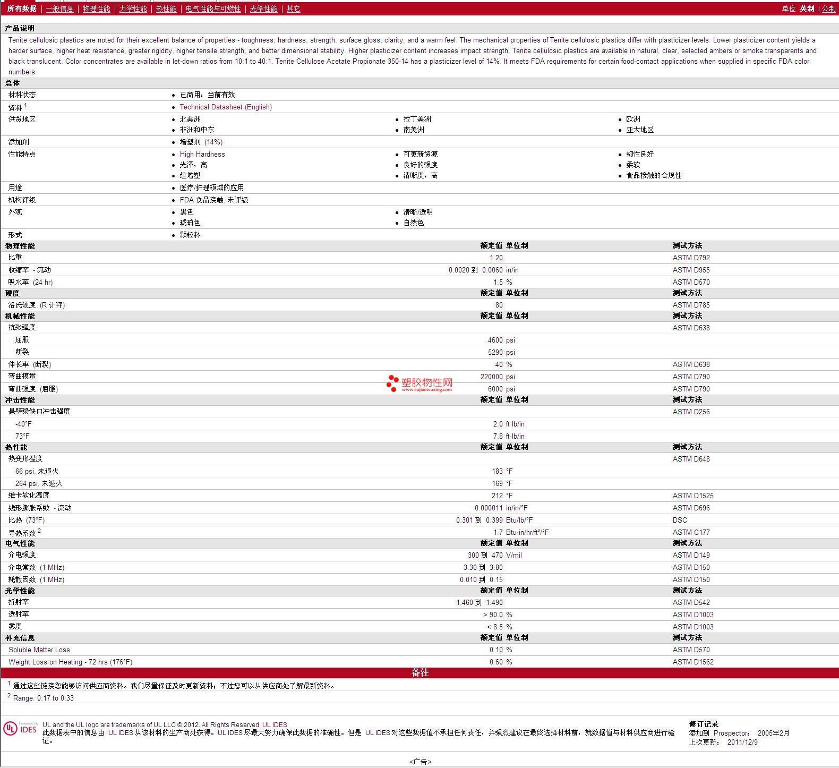
Task: Click the red 备注 section header bar
Action: 420,672
